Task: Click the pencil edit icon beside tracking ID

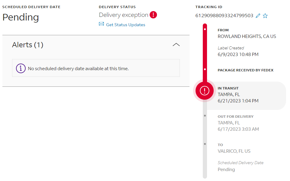Action: (x=258, y=16)
